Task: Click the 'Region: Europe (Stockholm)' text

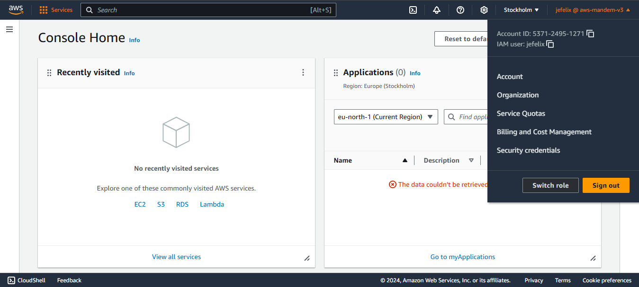Action: coord(379,86)
